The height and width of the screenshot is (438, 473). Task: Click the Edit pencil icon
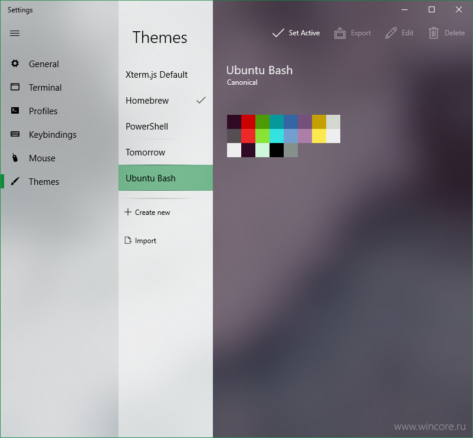(391, 33)
